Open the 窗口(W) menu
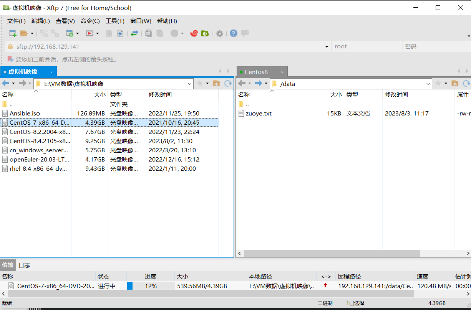Screen dimensions: 471x310 [141, 21]
